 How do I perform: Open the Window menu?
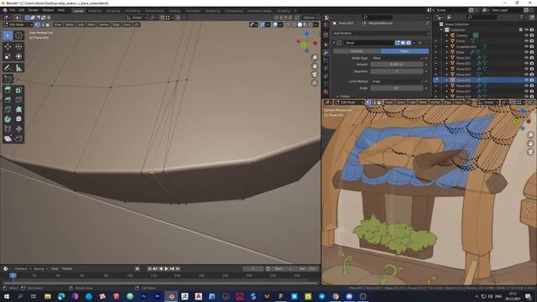[x=48, y=10]
